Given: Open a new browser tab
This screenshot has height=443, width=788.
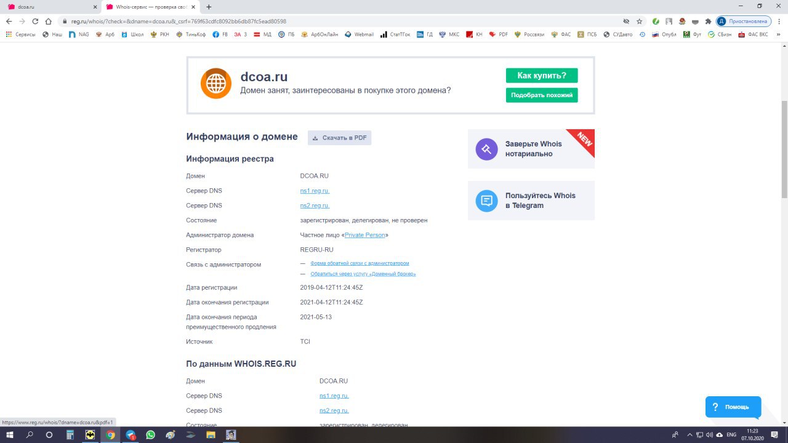Looking at the screenshot, I should (x=209, y=7).
